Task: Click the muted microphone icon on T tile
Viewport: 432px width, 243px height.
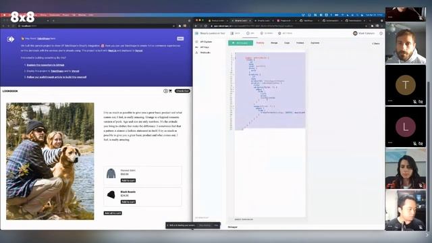Action: tap(415, 102)
